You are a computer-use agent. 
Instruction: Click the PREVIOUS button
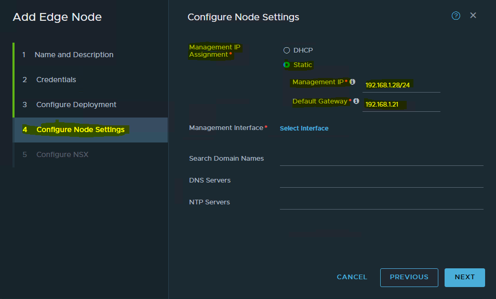click(409, 278)
